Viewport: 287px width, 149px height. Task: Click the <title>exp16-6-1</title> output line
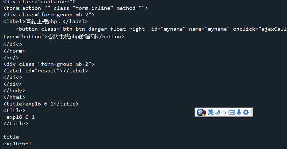pos(41,104)
